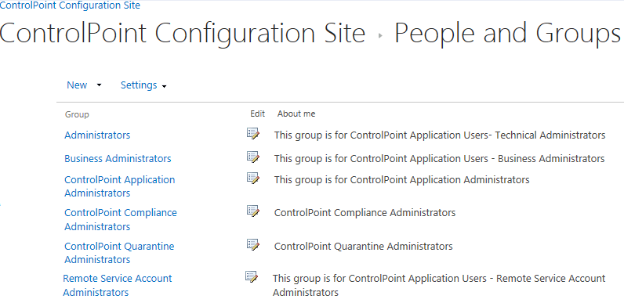
Task: Click edit icon for ControlPoint Quarantine Administrators
Action: 253,244
